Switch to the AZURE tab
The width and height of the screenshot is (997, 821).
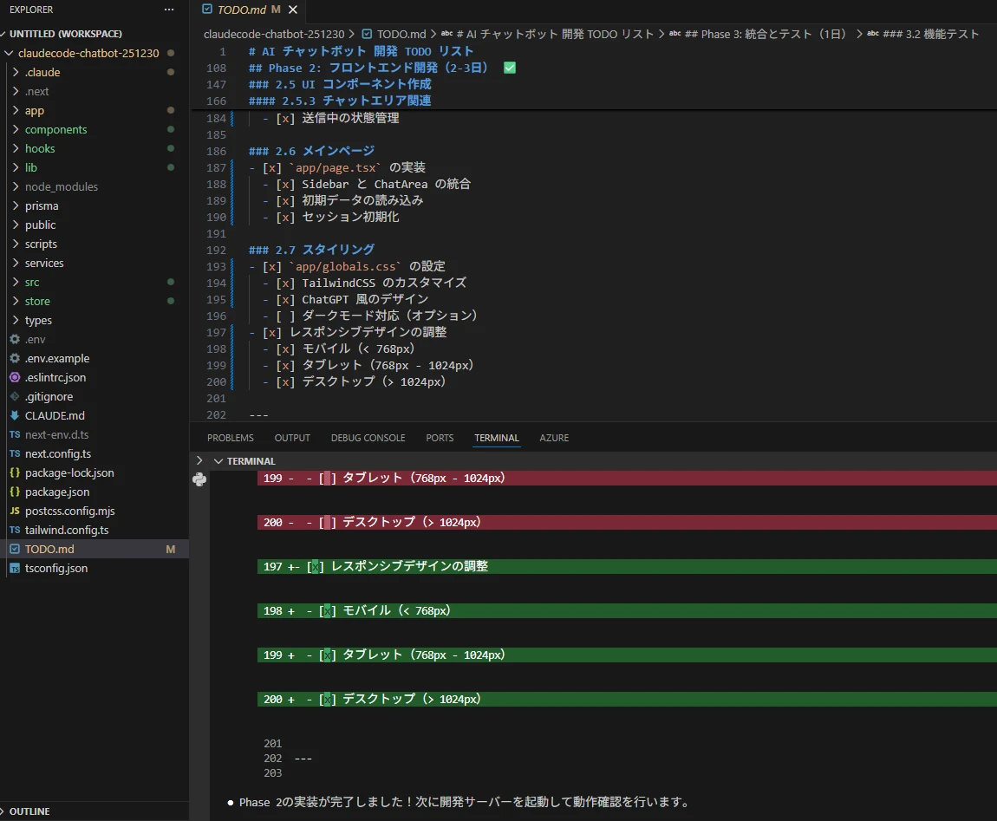click(554, 438)
